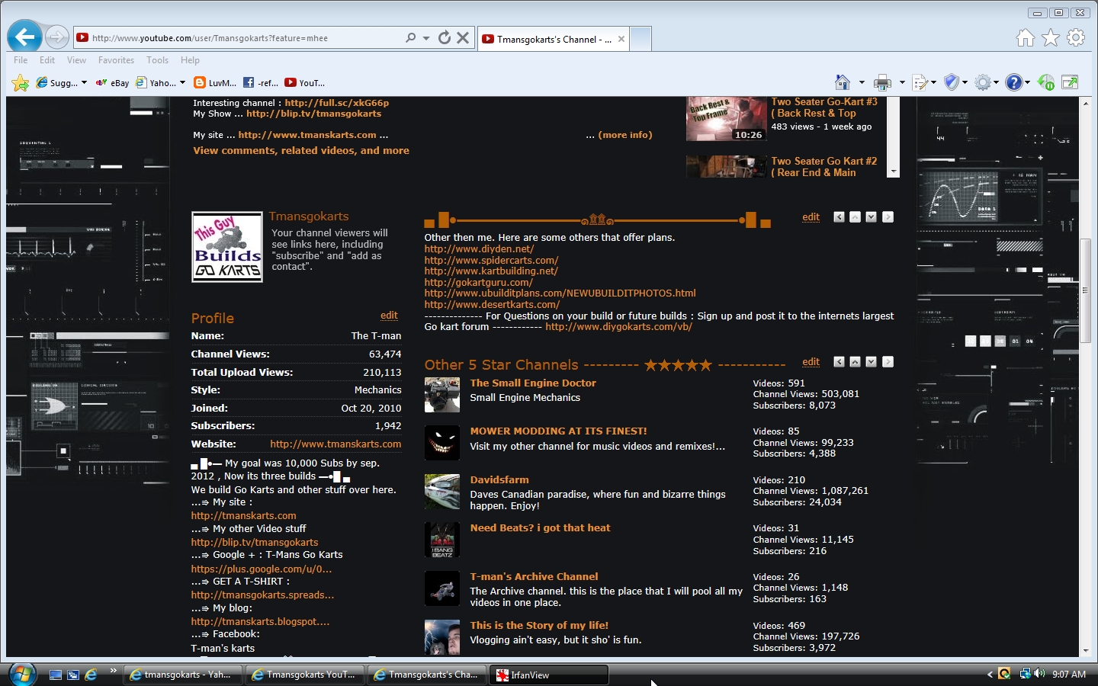Move links module down using arrow

(871, 217)
